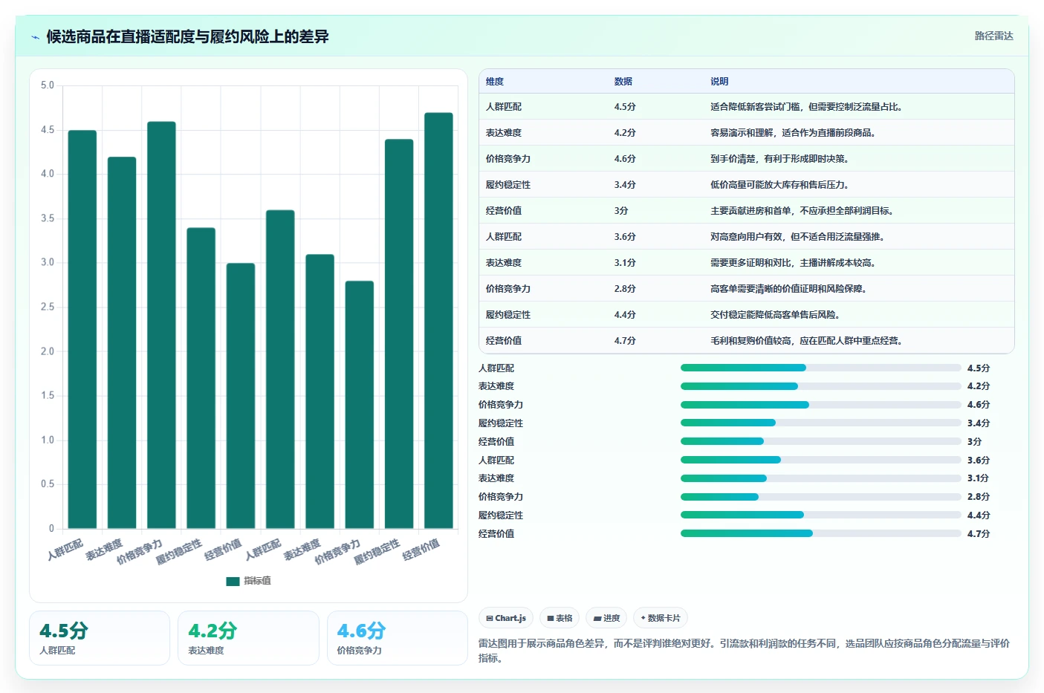
Task: Click the 路径雷达 label in the header
Action: 993,36
